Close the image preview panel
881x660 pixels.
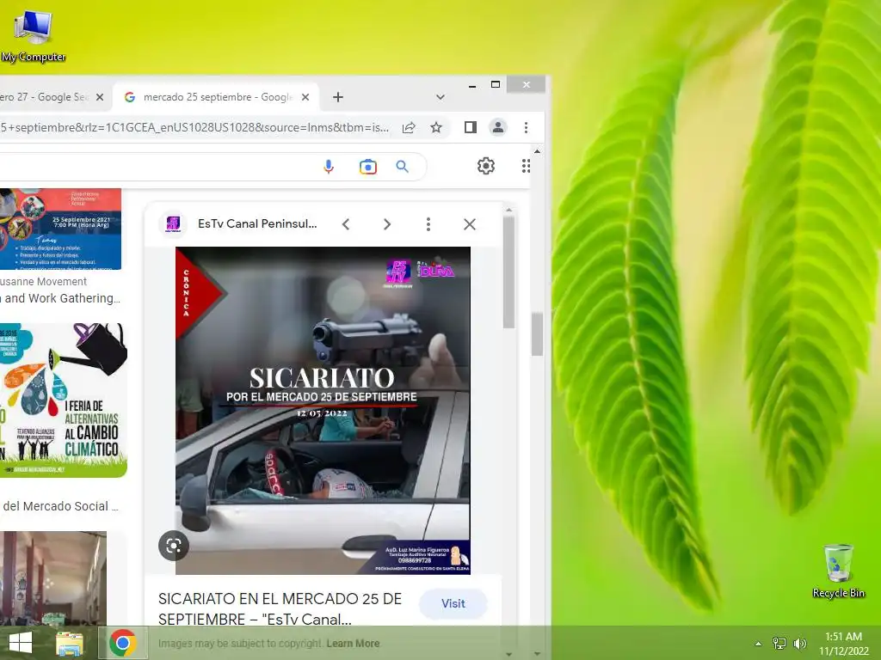(470, 224)
